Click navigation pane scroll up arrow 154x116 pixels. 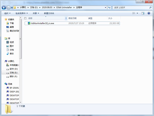tap(21, 18)
